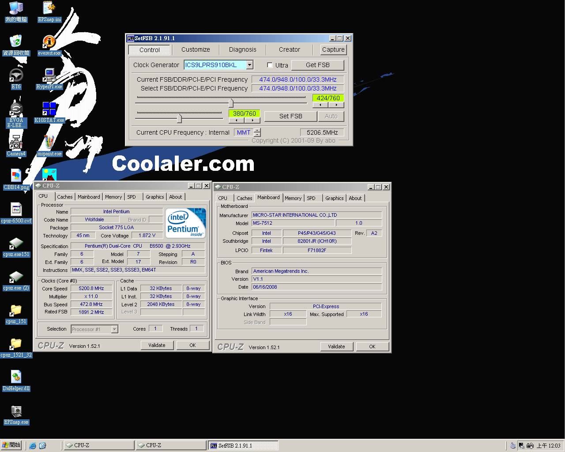Click the MS-7512 motherboard model field
The height and width of the screenshot is (452, 565).
[294, 223]
